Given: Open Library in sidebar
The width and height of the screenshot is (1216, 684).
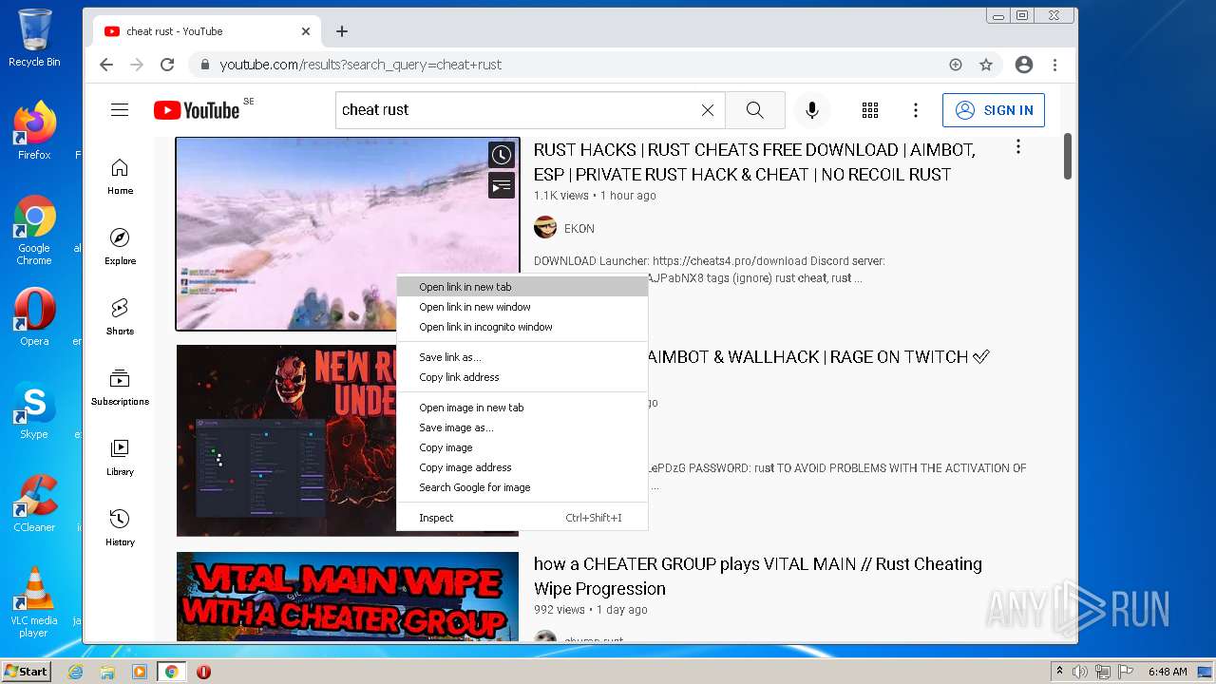Looking at the screenshot, I should point(120,458).
